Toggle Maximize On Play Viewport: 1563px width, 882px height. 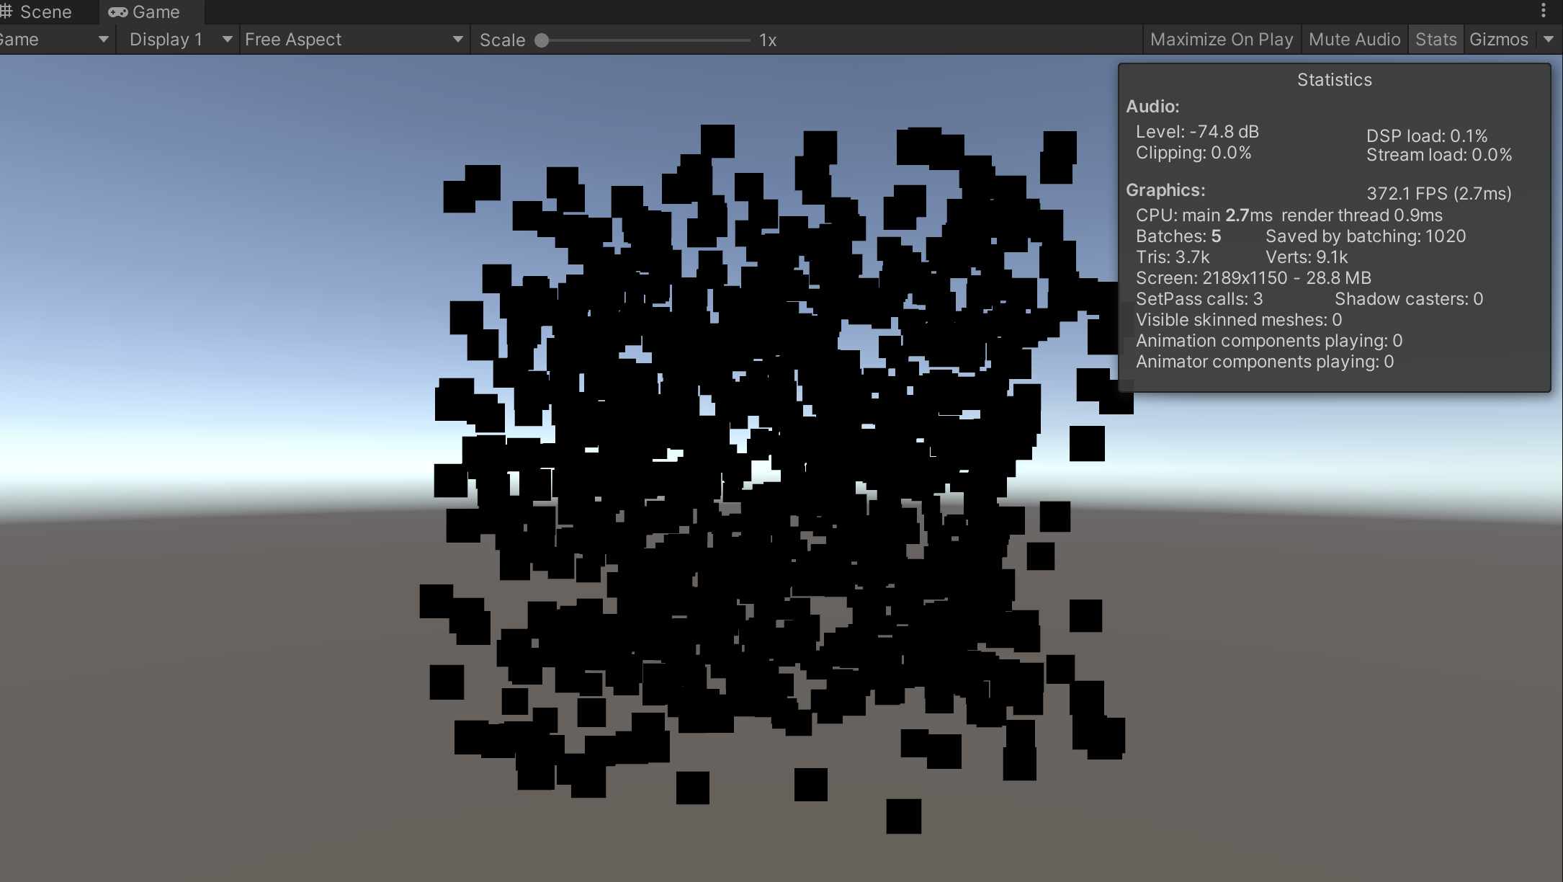[1220, 39]
